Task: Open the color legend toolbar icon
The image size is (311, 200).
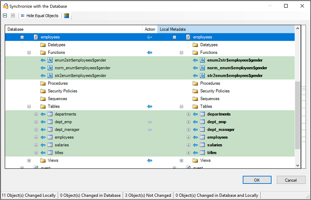Action: pyautogui.click(x=66, y=16)
